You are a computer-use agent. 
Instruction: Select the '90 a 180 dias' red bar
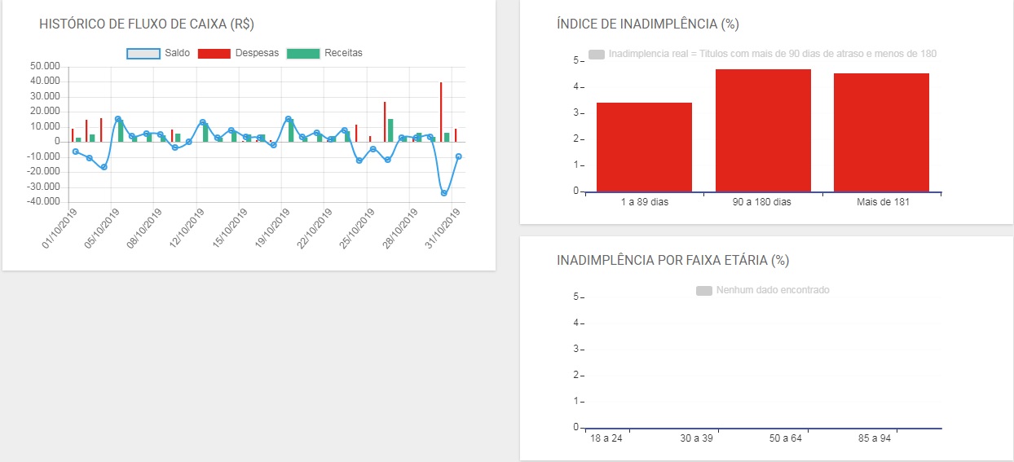[763, 130]
